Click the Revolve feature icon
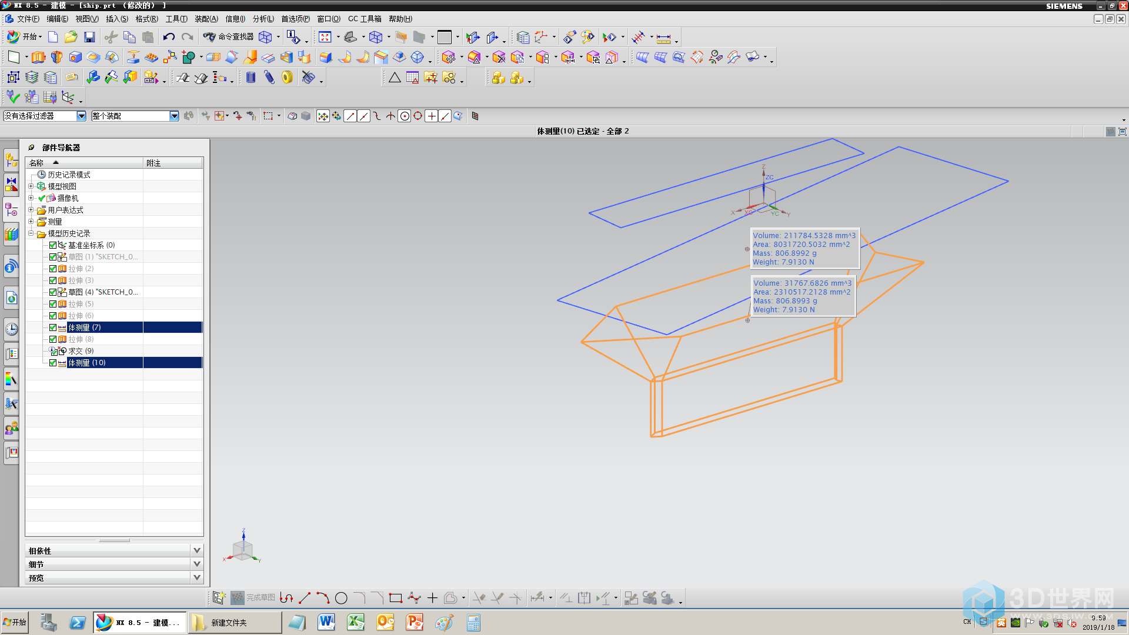 coord(56,57)
